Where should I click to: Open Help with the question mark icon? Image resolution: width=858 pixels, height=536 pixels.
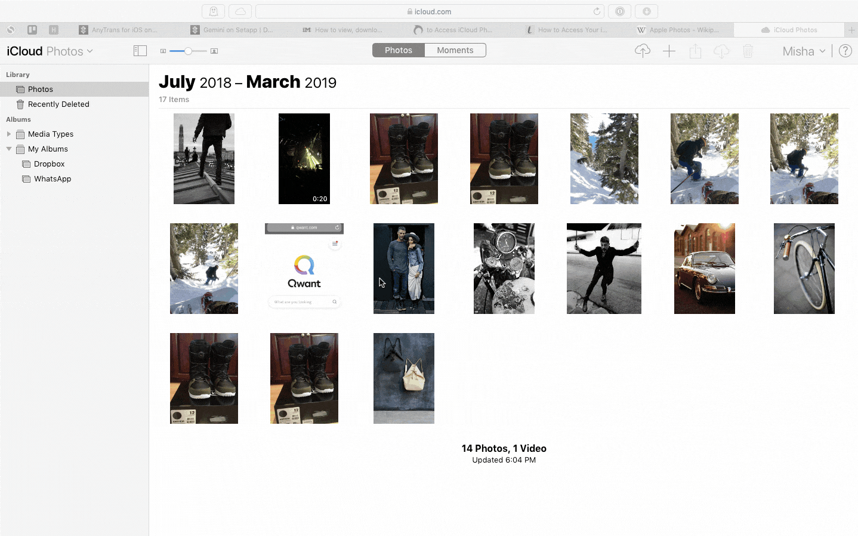tap(845, 51)
